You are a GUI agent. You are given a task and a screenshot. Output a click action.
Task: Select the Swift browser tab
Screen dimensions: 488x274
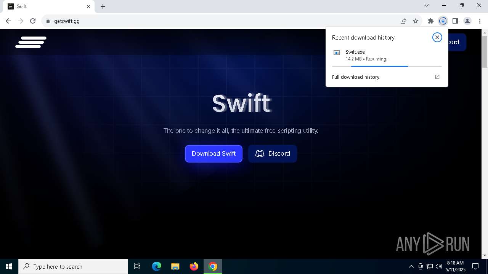[x=49, y=6]
